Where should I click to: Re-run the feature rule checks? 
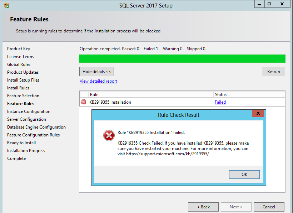[x=274, y=72]
